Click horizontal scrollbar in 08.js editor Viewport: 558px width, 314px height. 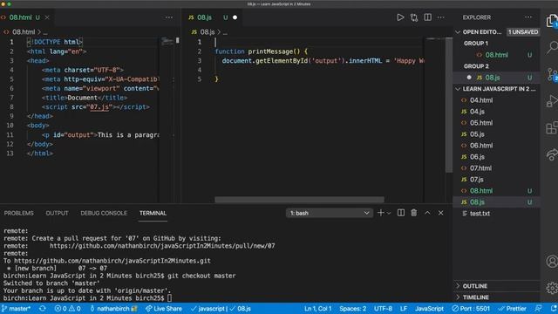299,200
